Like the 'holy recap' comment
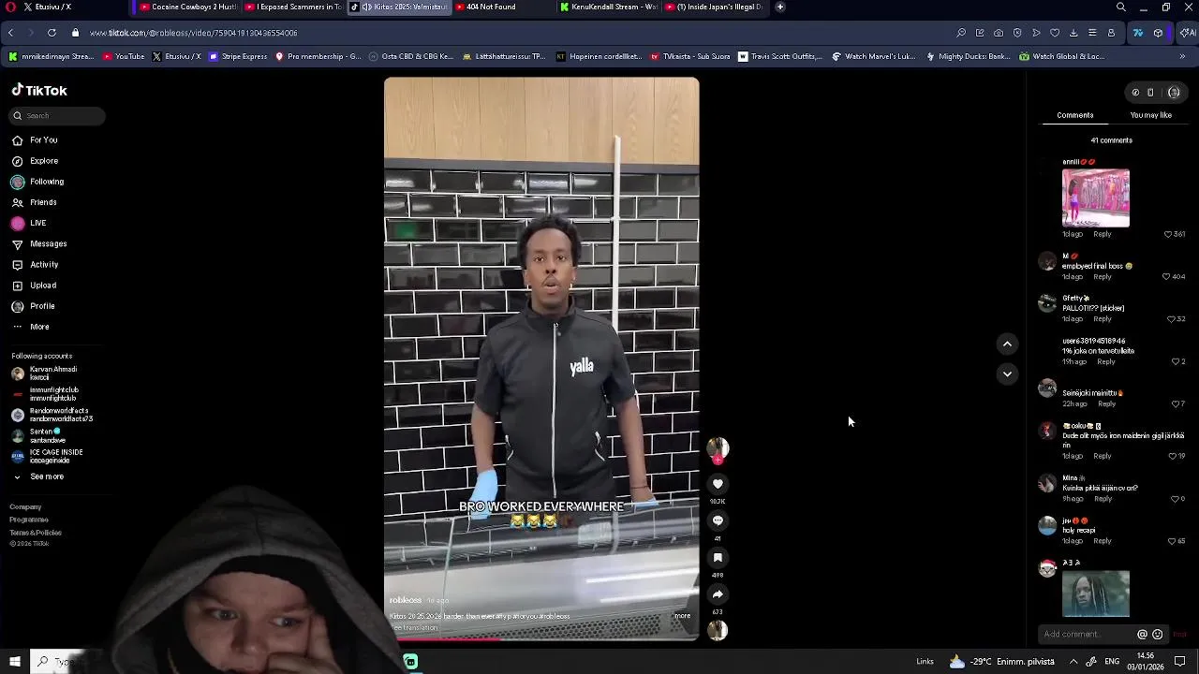 1171,541
